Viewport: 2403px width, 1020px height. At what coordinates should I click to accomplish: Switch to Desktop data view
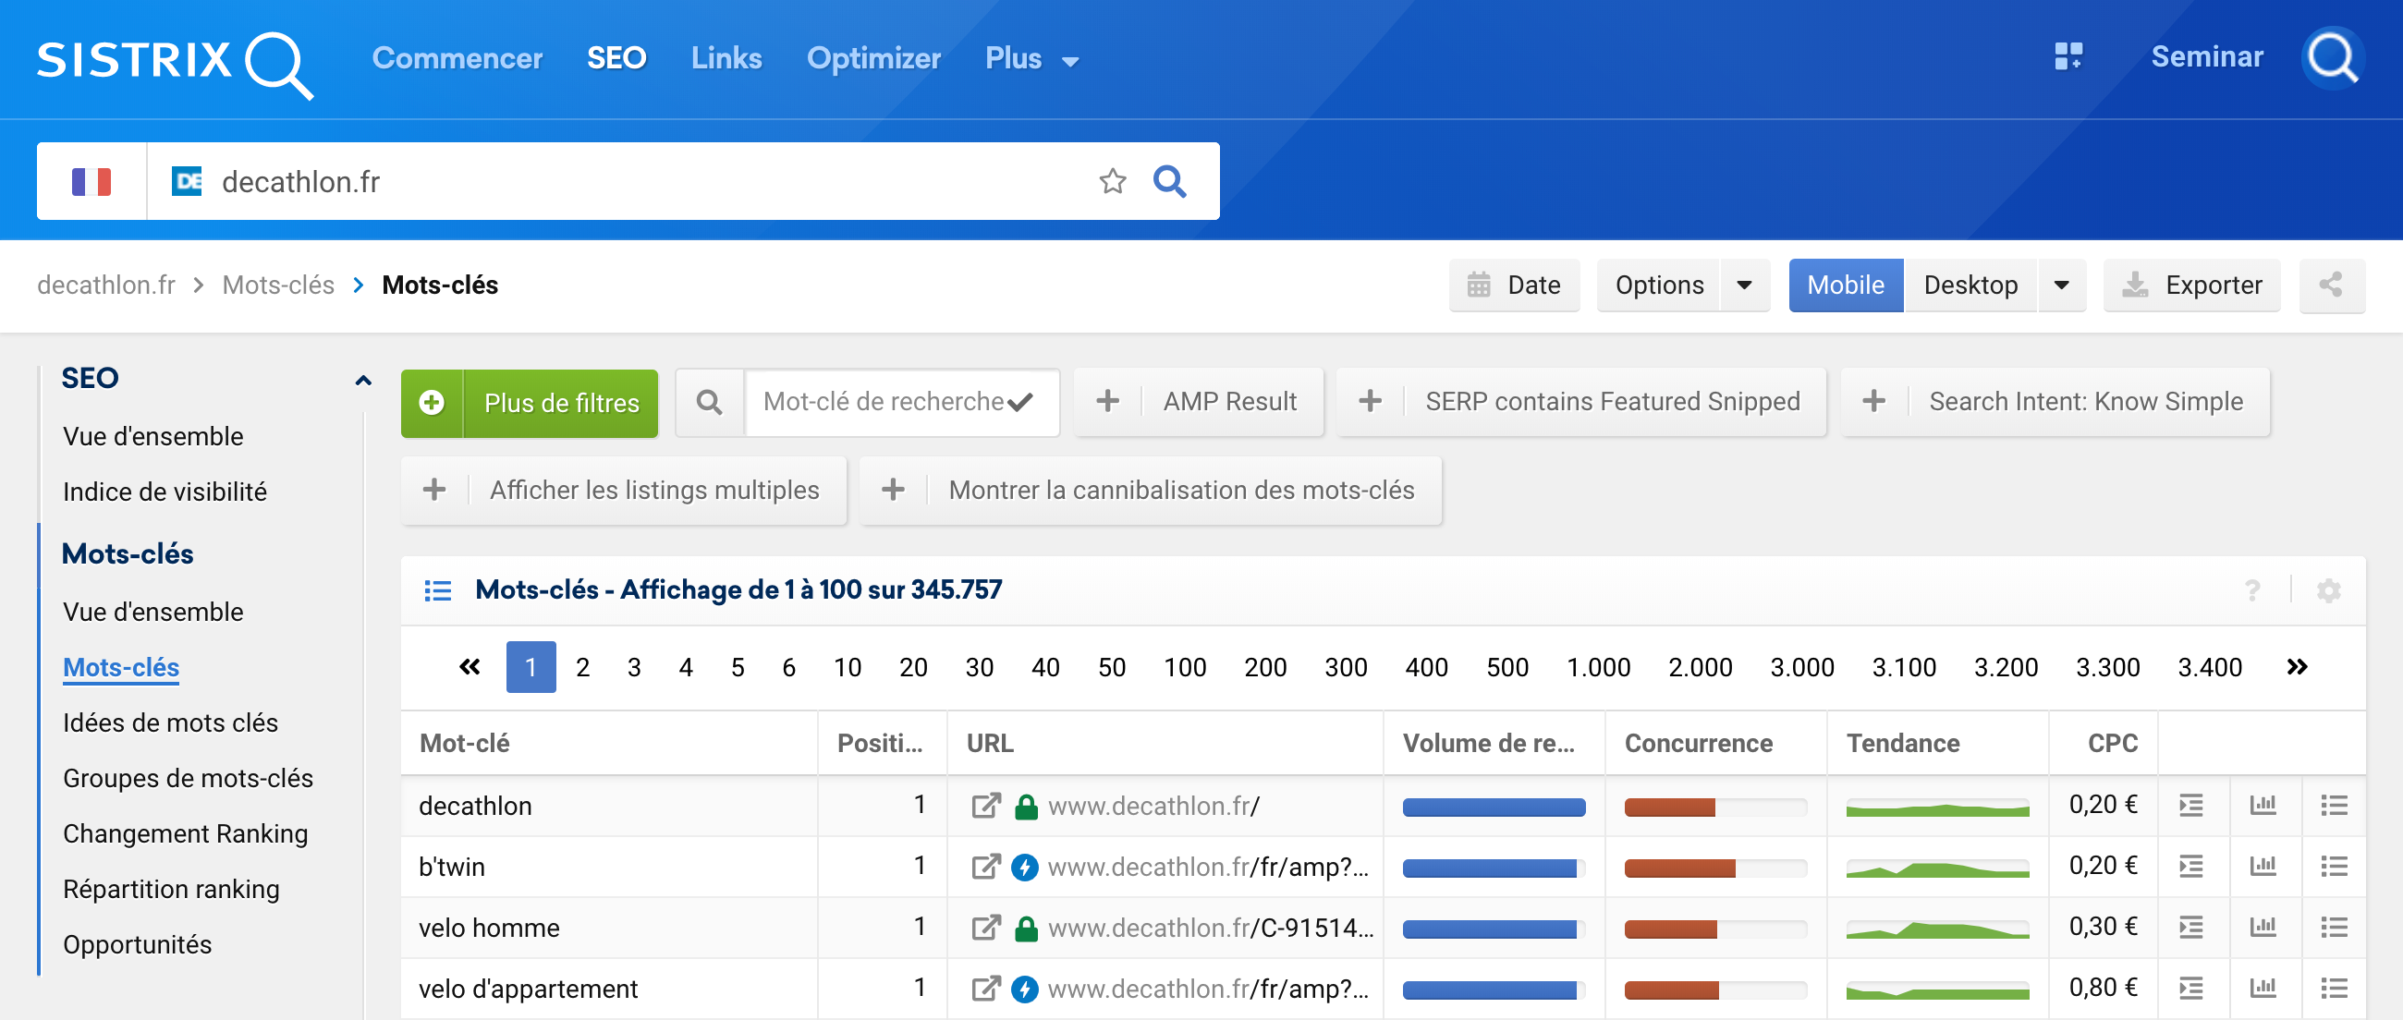pyautogui.click(x=1970, y=285)
